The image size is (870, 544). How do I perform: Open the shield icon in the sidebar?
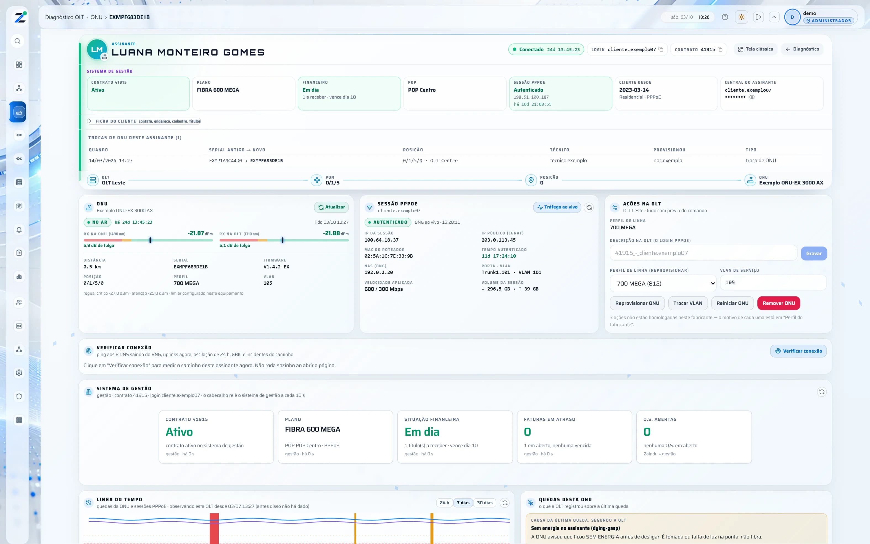[x=19, y=396]
